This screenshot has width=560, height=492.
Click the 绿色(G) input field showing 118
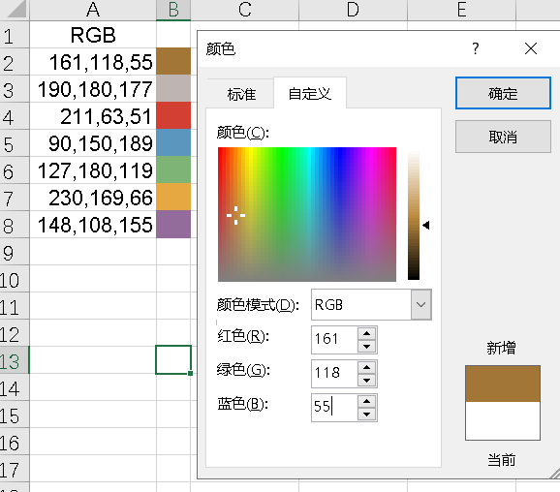[334, 374]
